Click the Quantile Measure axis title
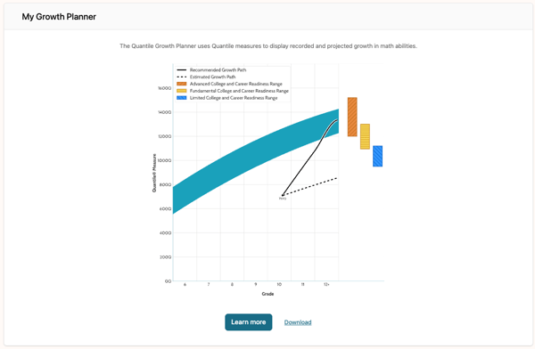Image resolution: width=535 pixels, height=349 pixels. pos(154,173)
